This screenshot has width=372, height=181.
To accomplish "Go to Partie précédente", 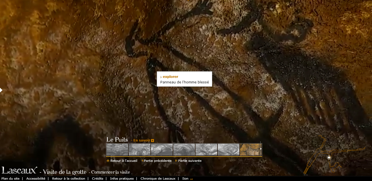I will tap(158, 161).
